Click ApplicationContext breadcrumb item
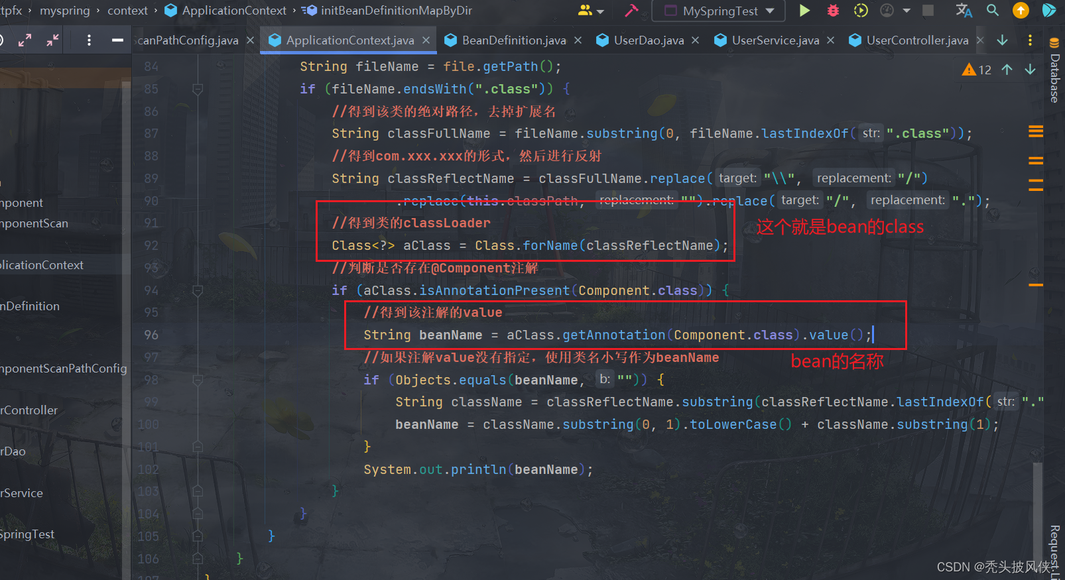 pyautogui.click(x=225, y=11)
